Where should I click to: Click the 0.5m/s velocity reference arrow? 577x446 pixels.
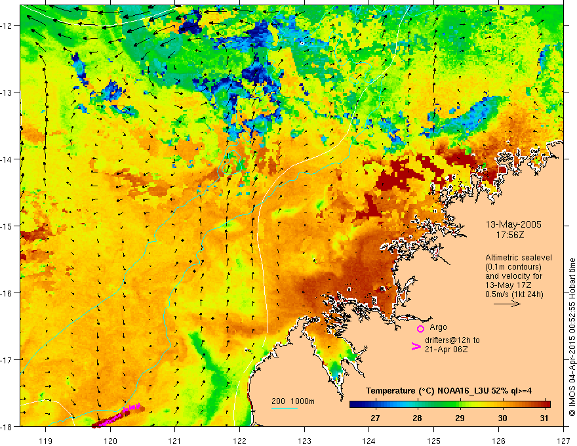507,304
